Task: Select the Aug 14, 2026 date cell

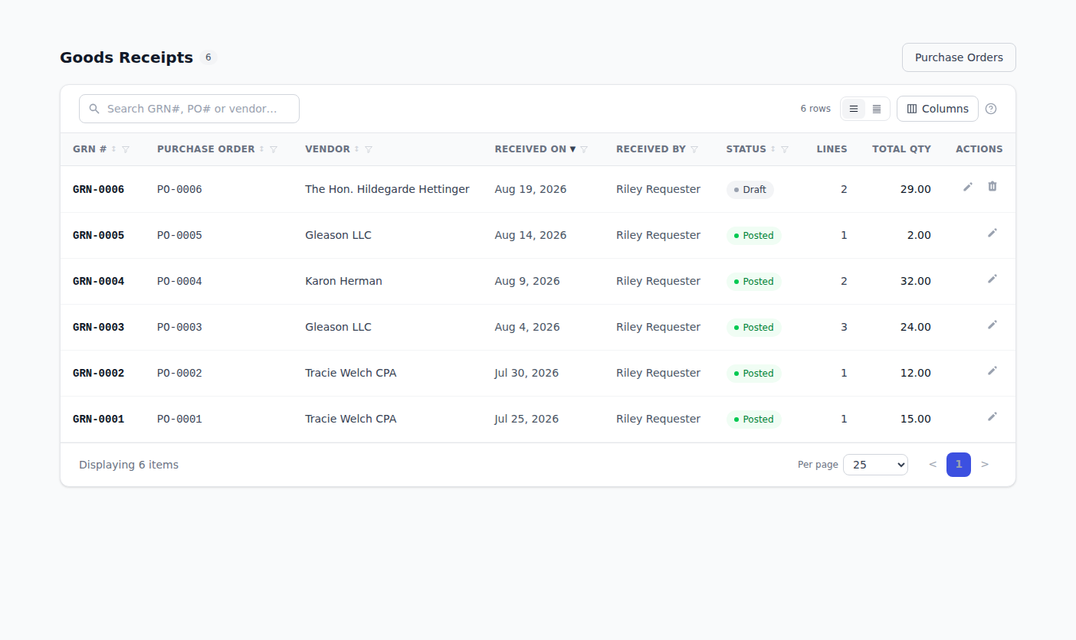Action: [x=530, y=235]
